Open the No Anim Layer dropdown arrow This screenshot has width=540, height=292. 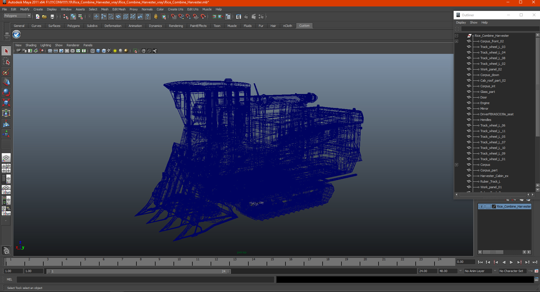[460, 271]
